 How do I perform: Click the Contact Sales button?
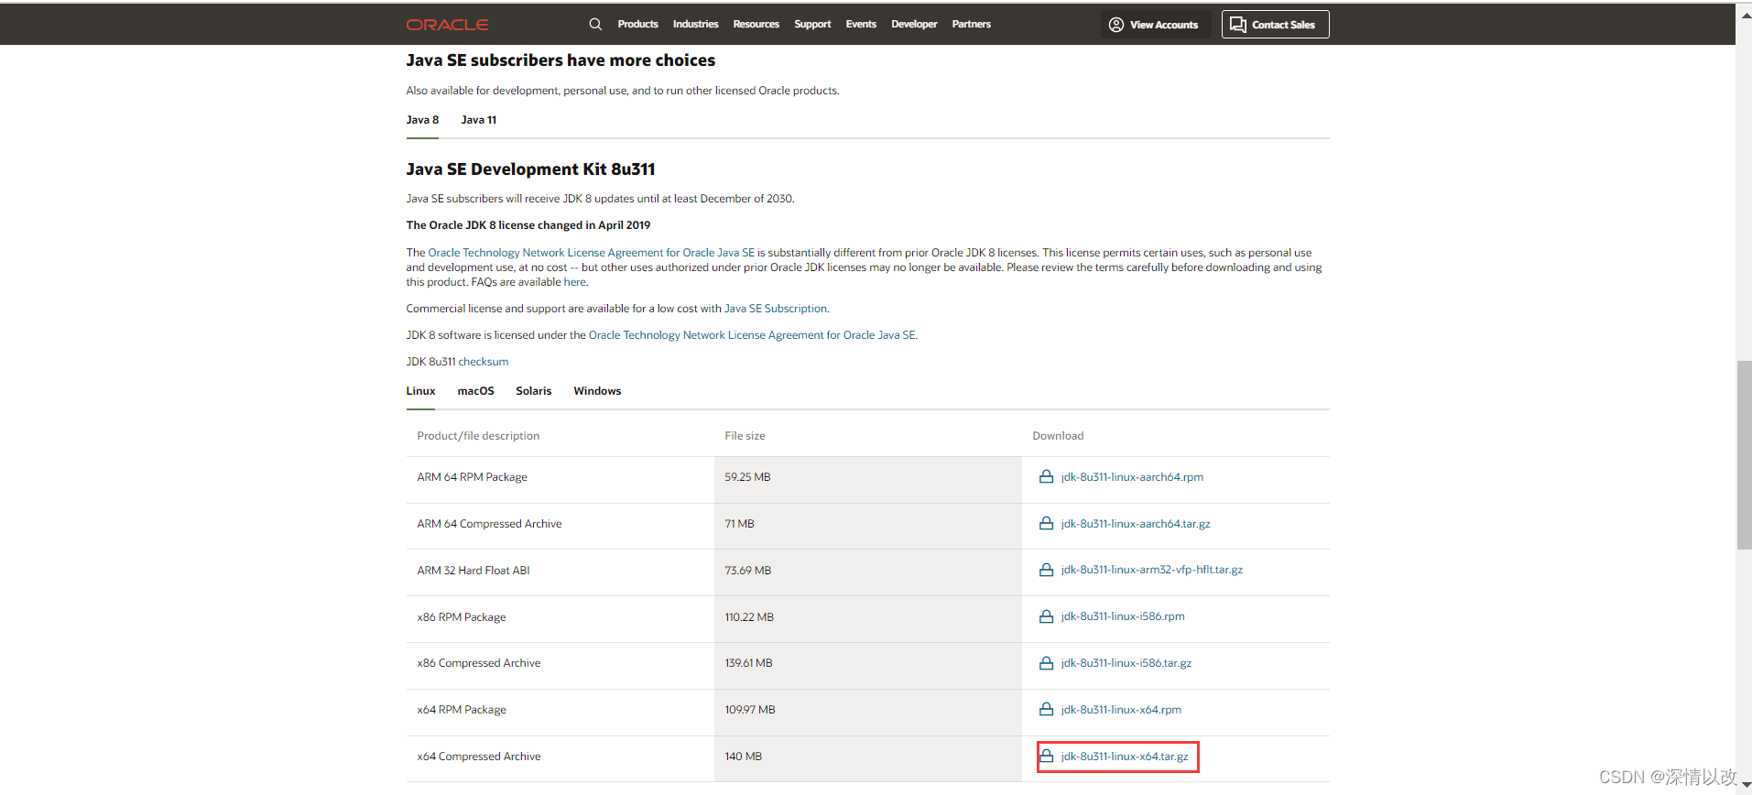(x=1275, y=25)
